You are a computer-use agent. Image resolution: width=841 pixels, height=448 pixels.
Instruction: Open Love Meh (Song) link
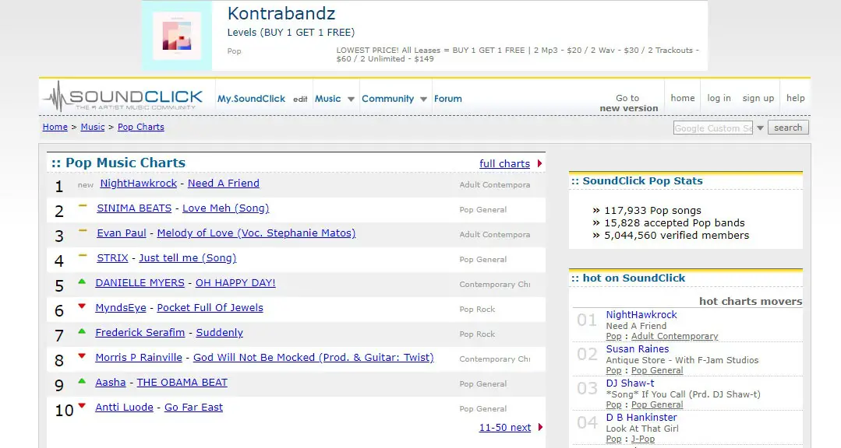pyautogui.click(x=226, y=208)
